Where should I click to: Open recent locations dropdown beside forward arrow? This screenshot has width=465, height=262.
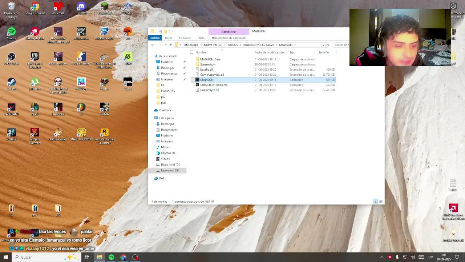click(x=166, y=45)
